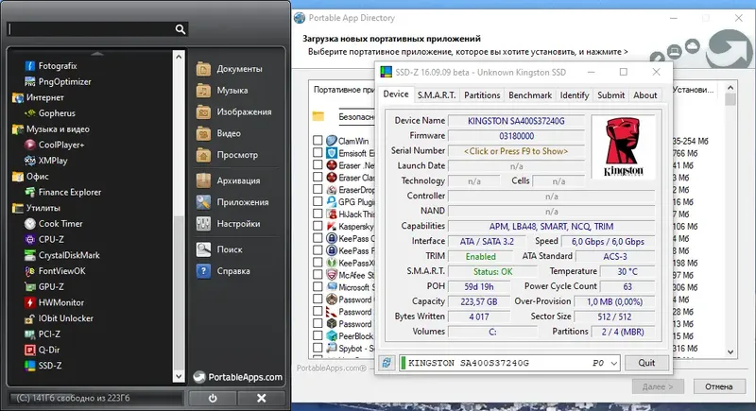The height and width of the screenshot is (411, 756).
Task: Open the SSD-Z drive selection dropdown
Action: (x=613, y=364)
